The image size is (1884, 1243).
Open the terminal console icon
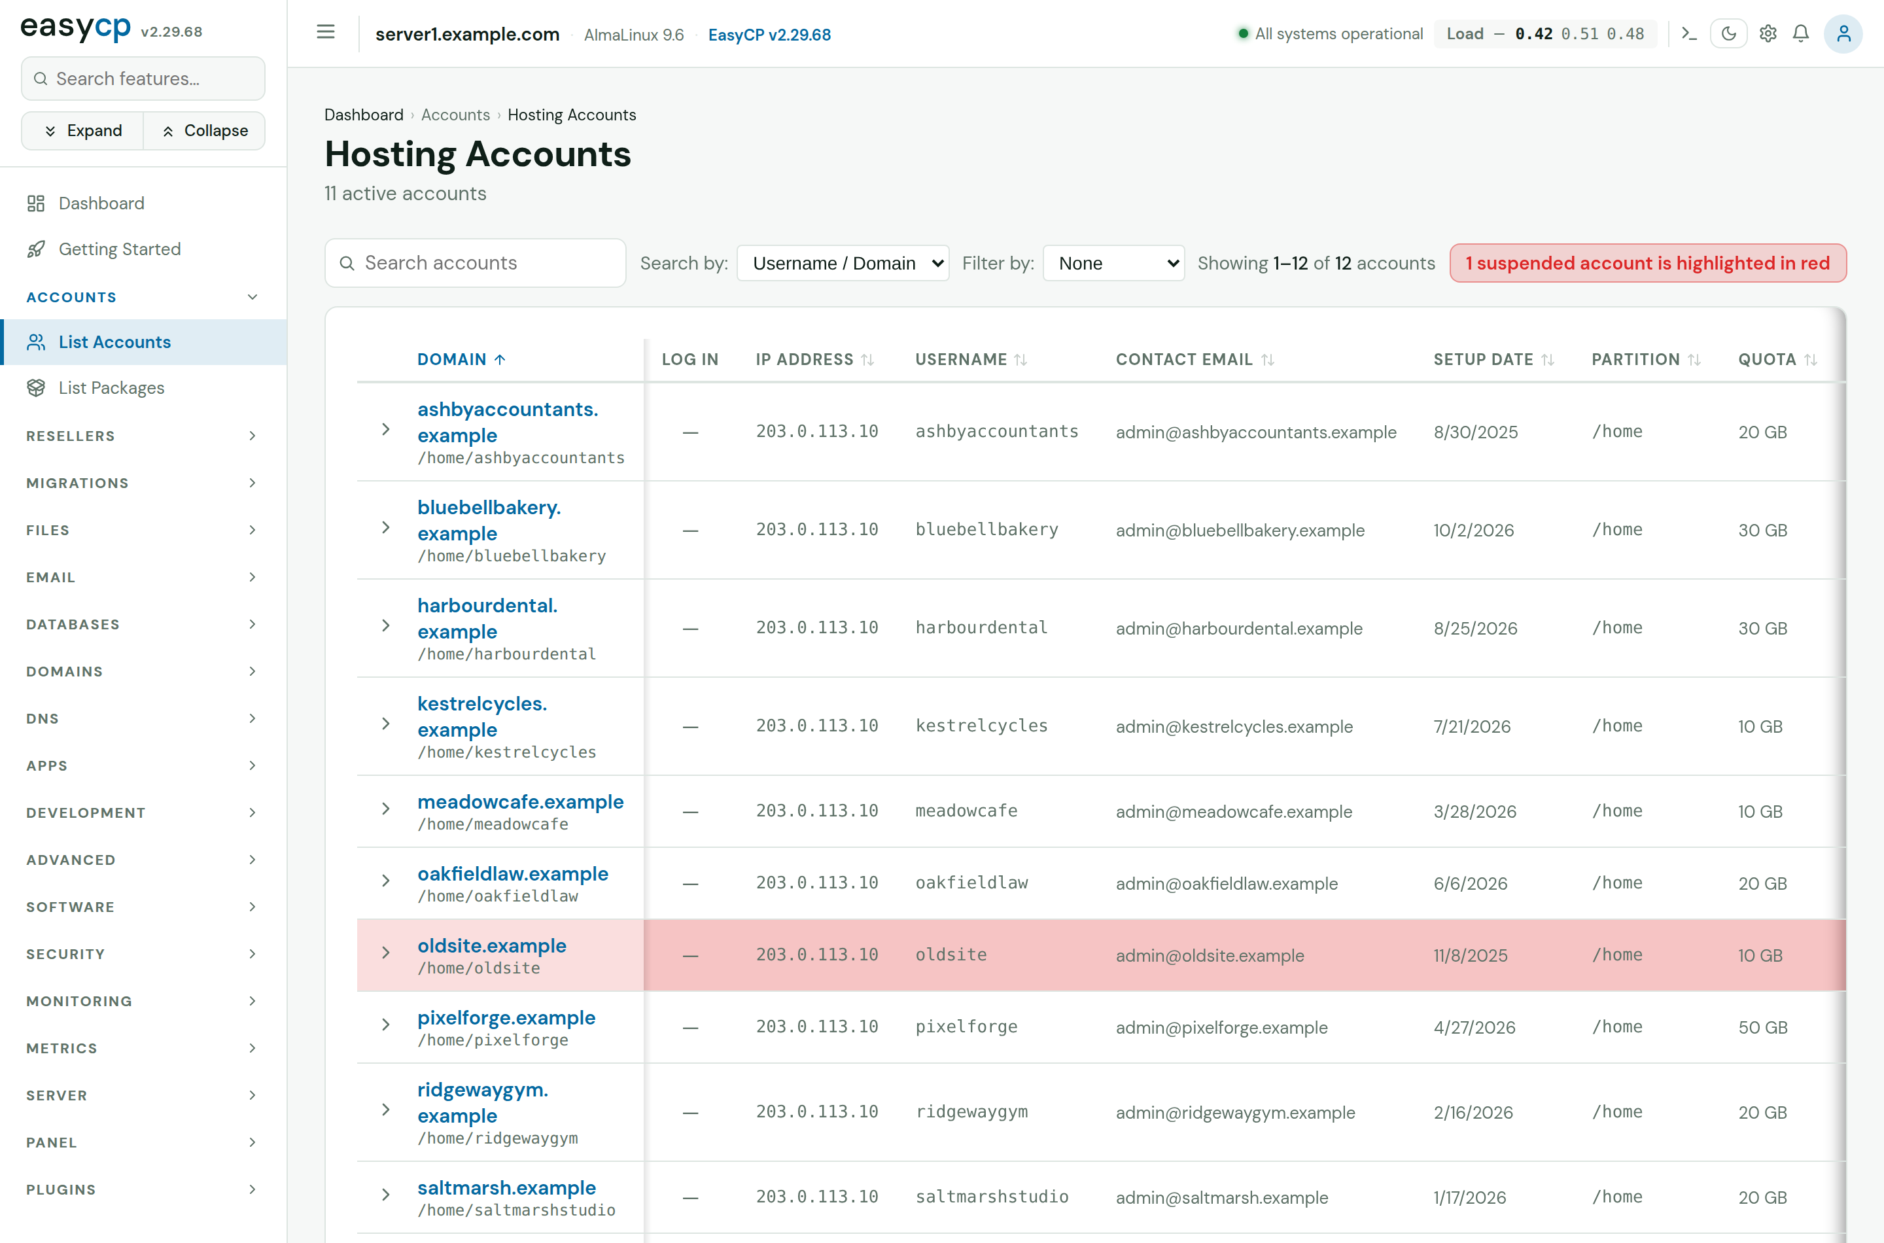pyautogui.click(x=1689, y=33)
